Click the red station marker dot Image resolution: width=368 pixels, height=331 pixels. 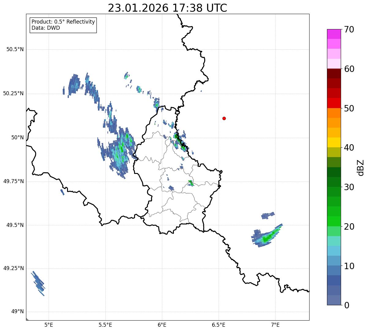pyautogui.click(x=224, y=118)
